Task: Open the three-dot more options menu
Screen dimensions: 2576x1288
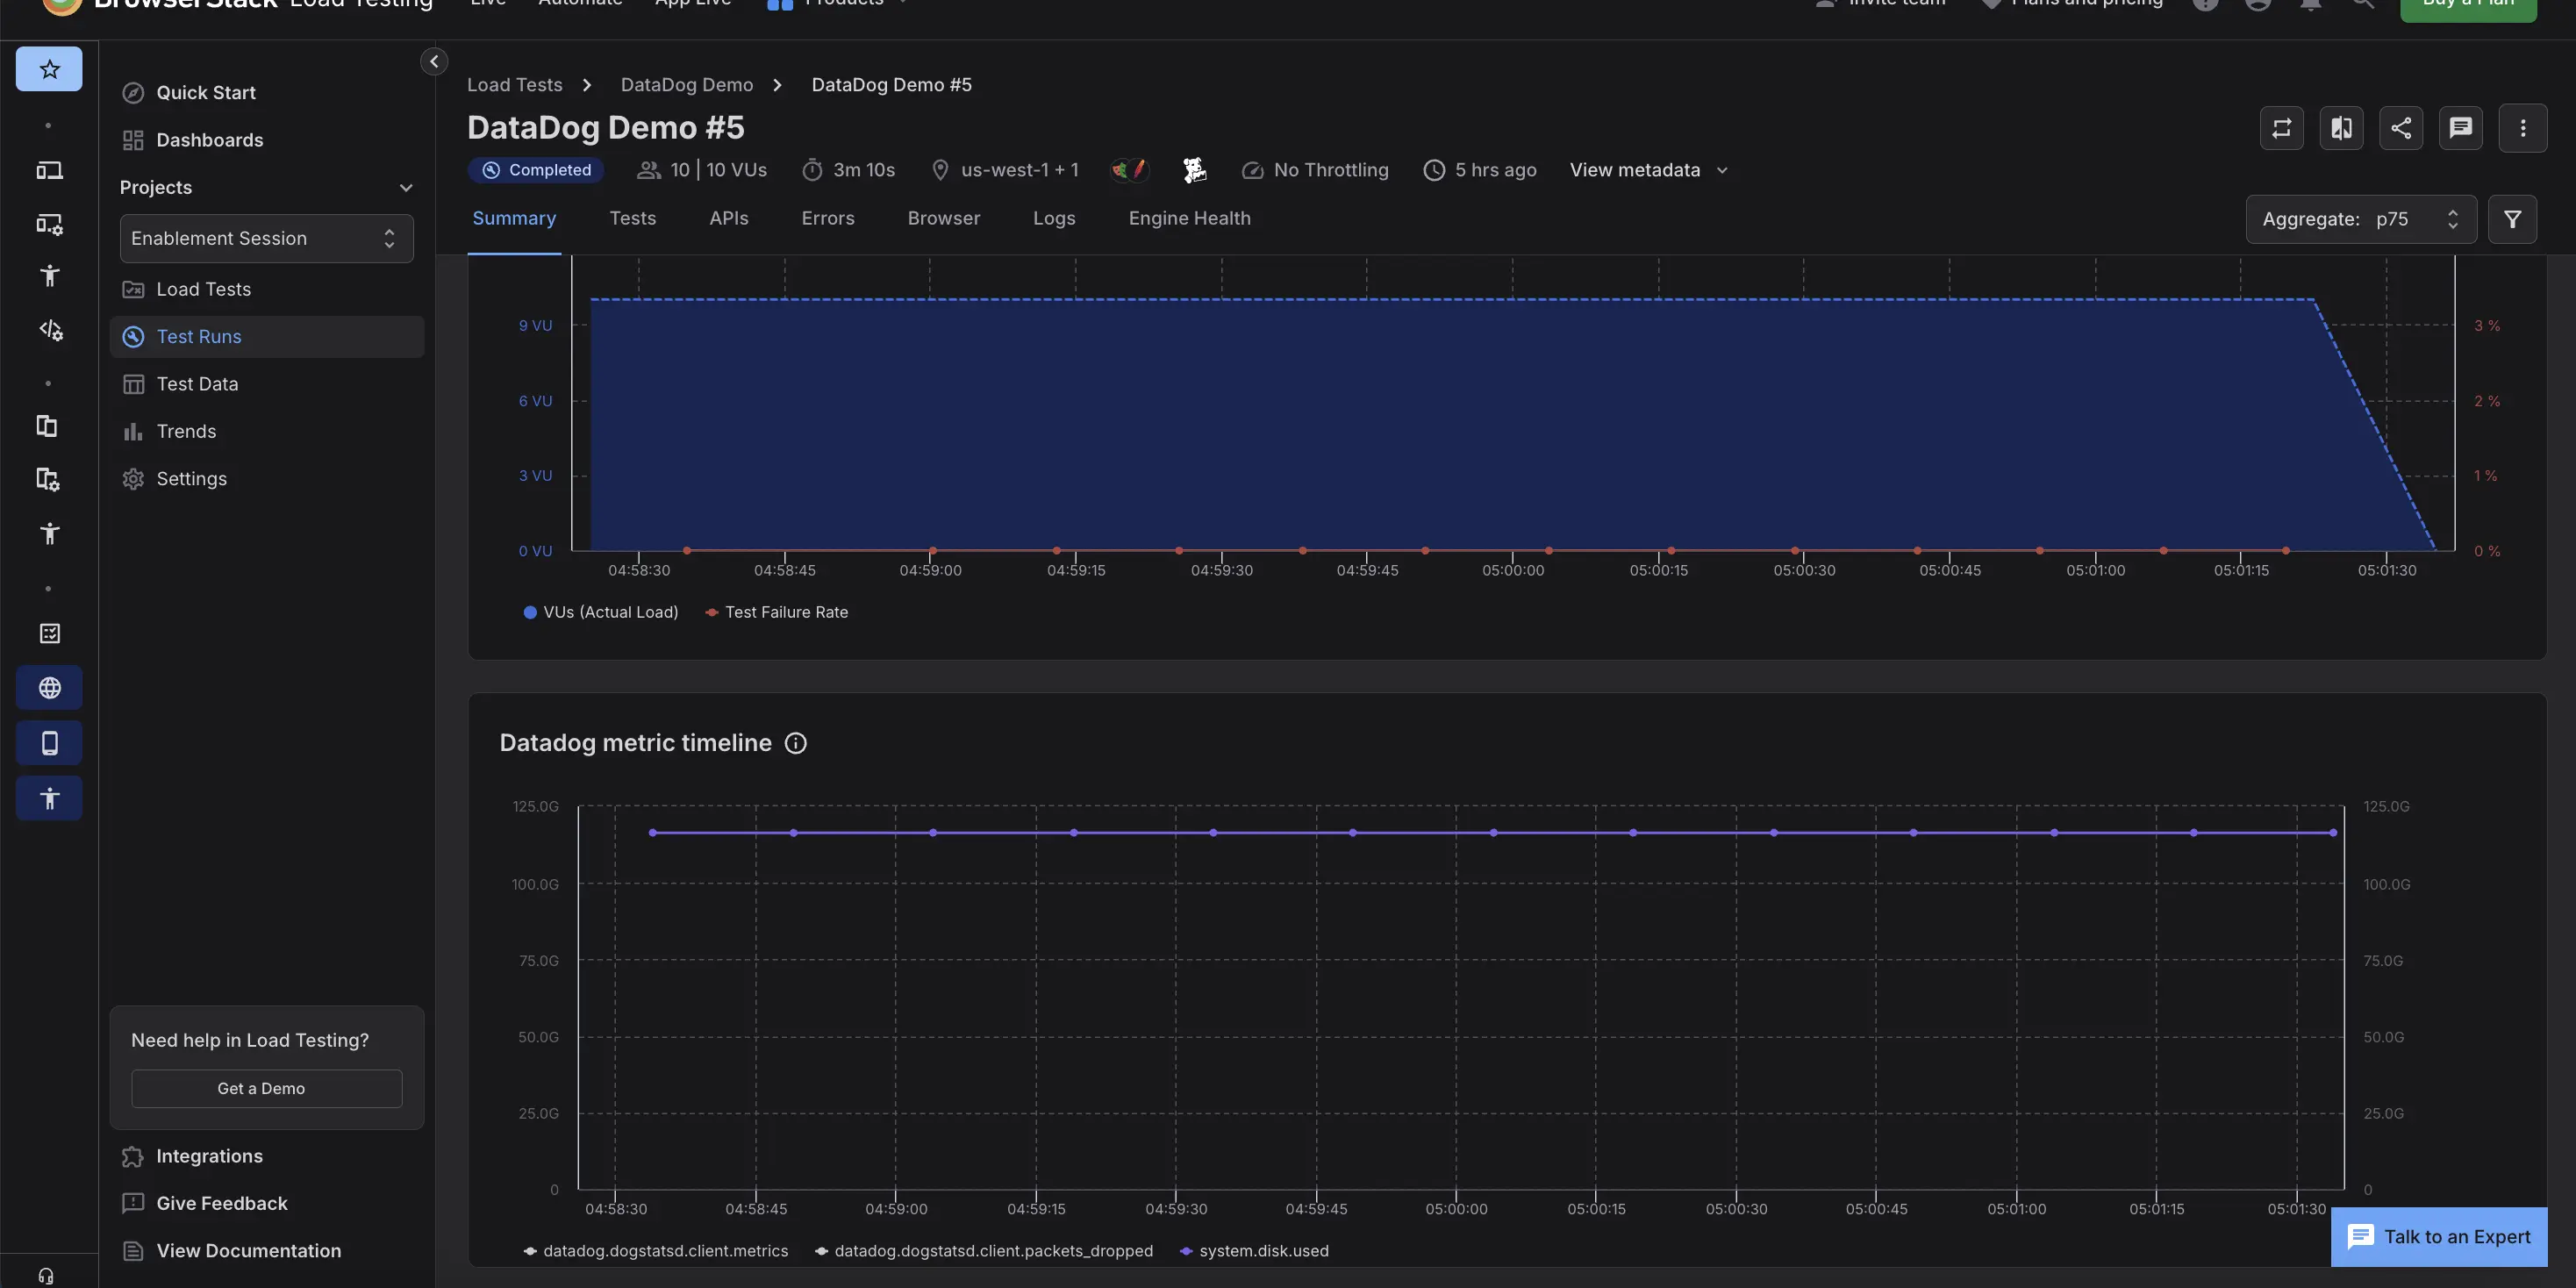Action: pos(2522,128)
